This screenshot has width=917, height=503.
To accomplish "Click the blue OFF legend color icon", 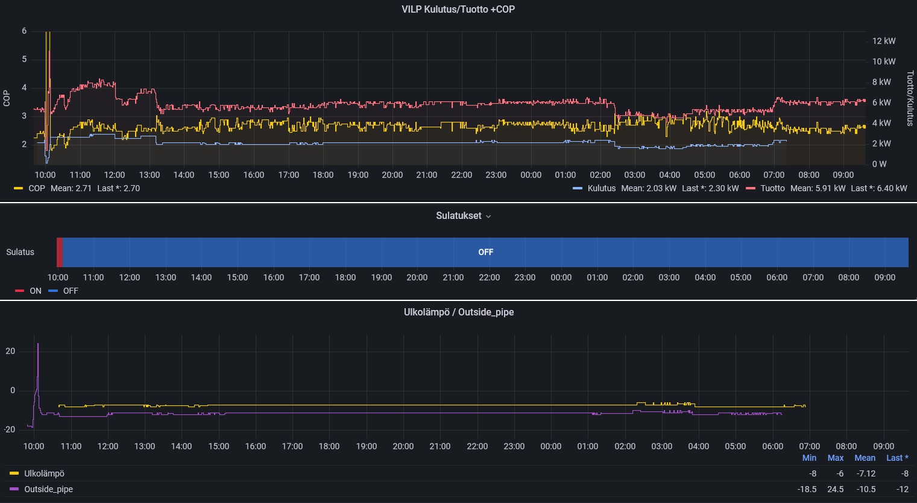I will (x=53, y=291).
